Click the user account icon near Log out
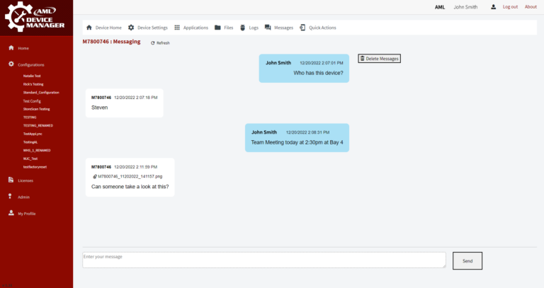544x288 pixels. coord(493,7)
